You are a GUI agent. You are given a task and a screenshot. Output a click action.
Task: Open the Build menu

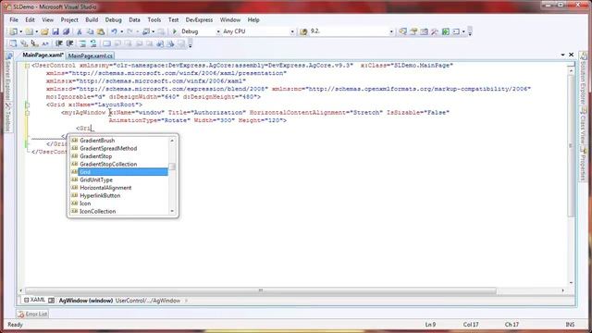[92, 19]
